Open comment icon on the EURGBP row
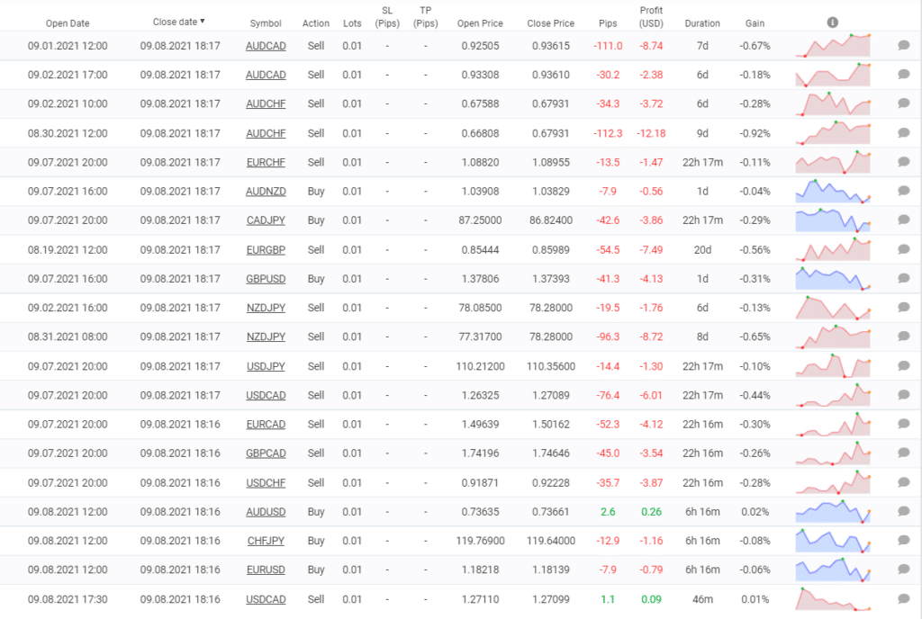Viewport: 922px width, 619px height. click(x=904, y=249)
